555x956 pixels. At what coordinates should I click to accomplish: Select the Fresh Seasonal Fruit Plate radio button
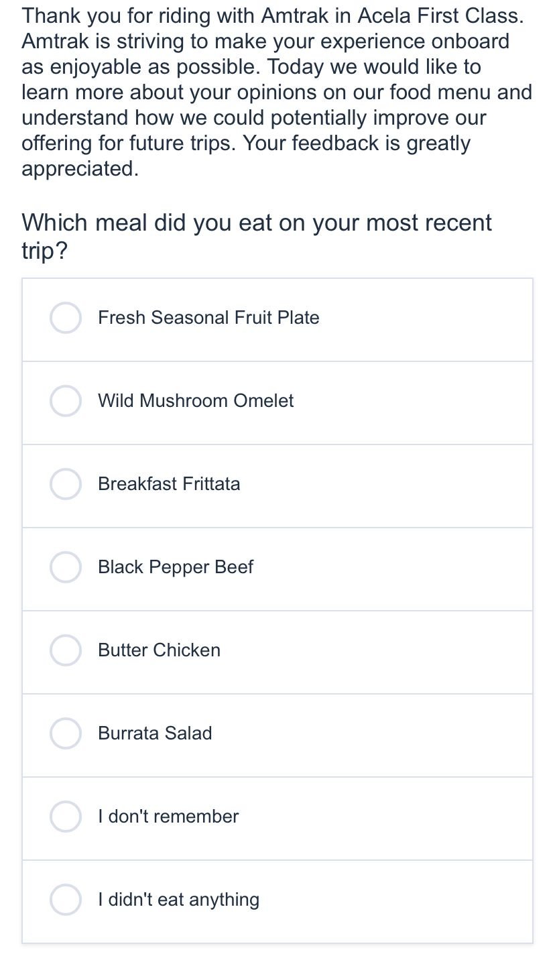66,318
